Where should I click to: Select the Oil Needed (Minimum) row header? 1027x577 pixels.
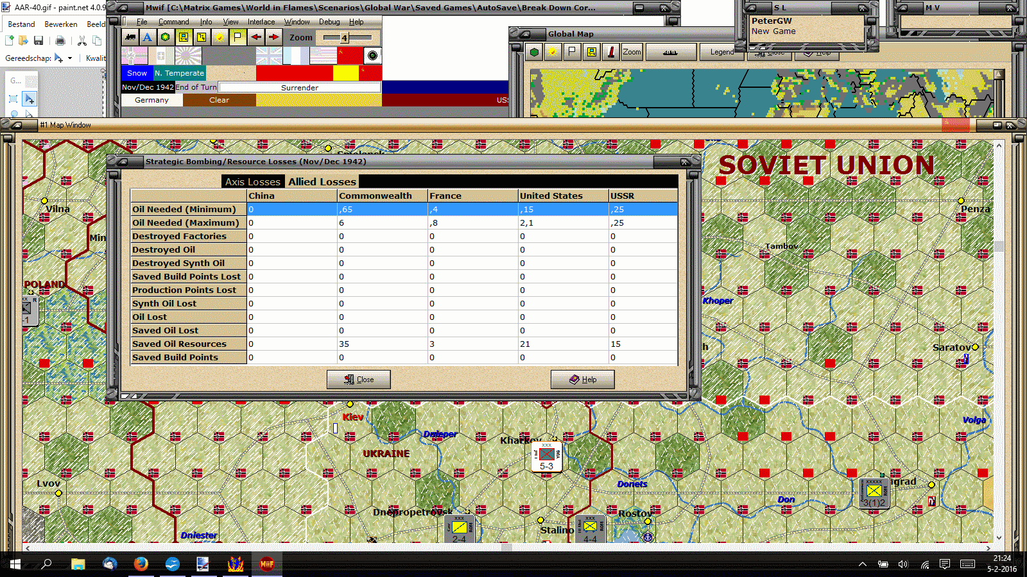[x=189, y=209]
